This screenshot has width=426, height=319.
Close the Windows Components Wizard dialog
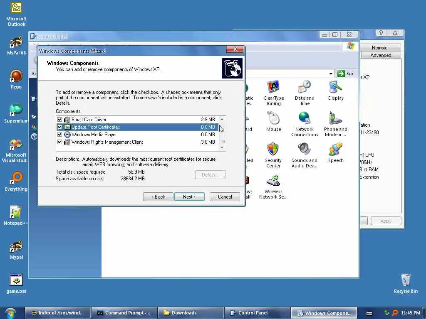[235, 49]
